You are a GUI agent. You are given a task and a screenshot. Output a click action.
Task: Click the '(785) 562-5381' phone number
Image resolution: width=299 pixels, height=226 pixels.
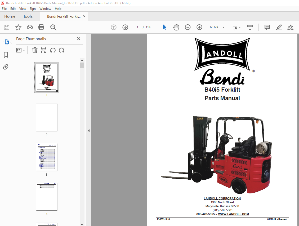222,210
